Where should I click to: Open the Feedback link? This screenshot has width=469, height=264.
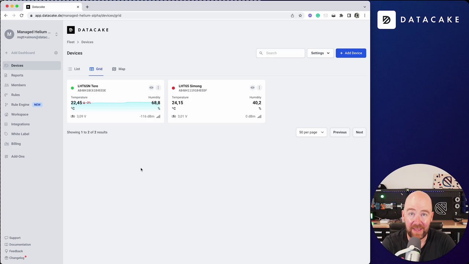click(x=14, y=251)
